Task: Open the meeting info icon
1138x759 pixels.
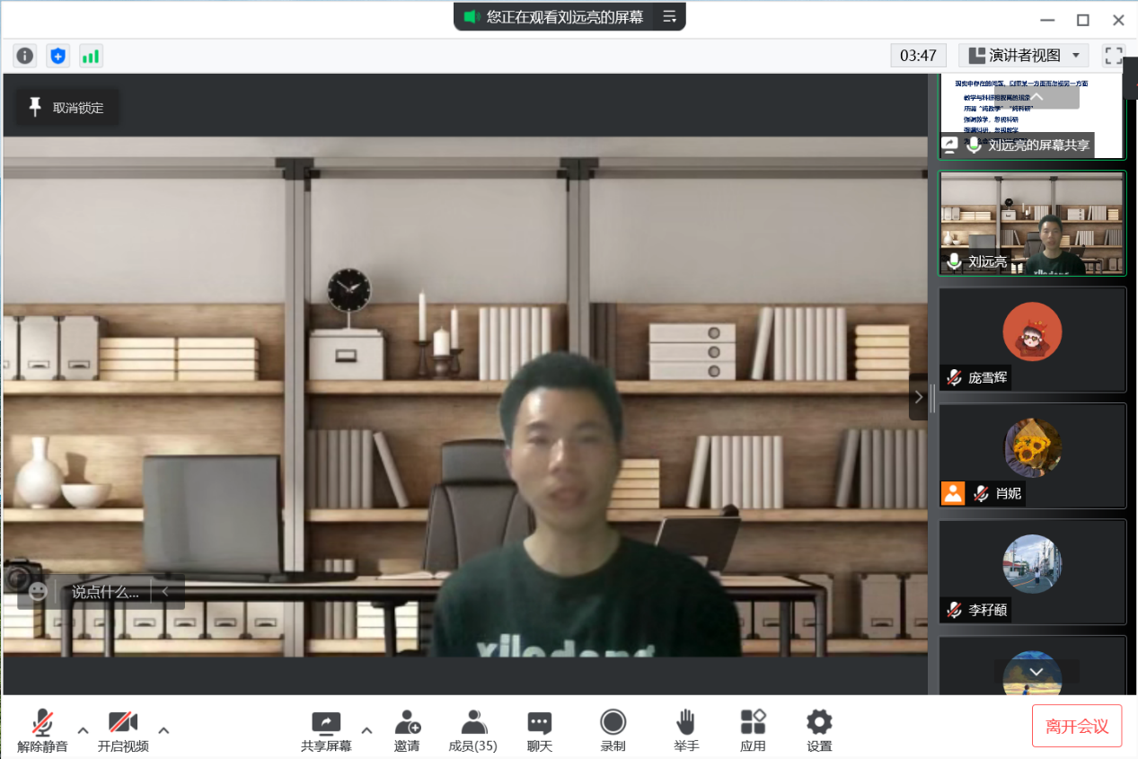Action: (x=25, y=56)
